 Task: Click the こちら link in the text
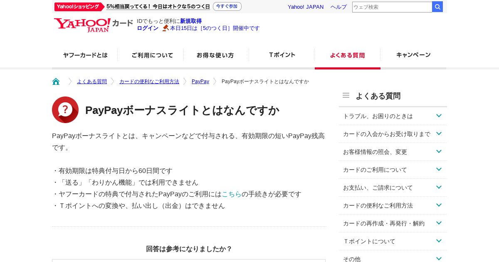(232, 194)
